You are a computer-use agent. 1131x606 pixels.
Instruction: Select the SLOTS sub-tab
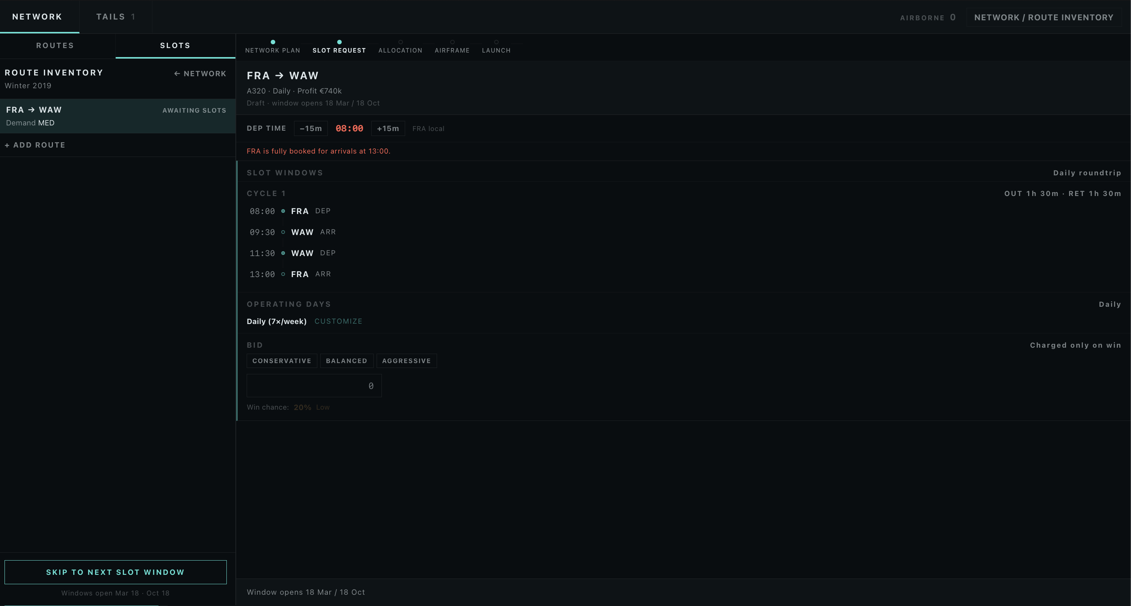click(175, 46)
